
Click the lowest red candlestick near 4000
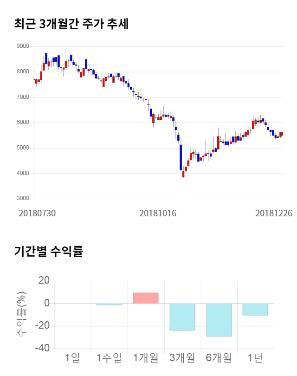(x=183, y=174)
